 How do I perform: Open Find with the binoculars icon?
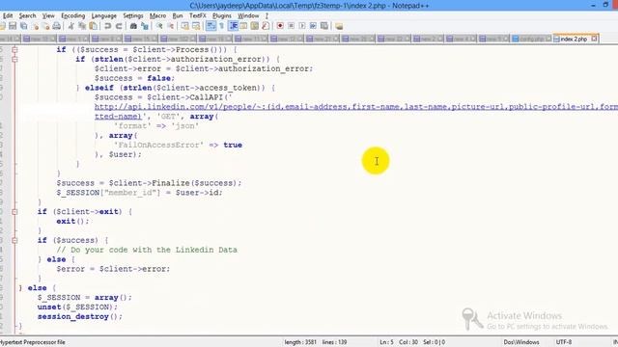coord(133,26)
